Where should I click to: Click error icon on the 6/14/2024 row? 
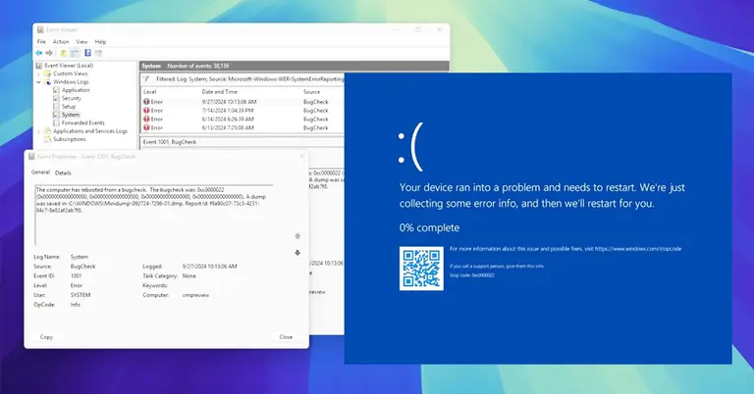[x=146, y=119]
